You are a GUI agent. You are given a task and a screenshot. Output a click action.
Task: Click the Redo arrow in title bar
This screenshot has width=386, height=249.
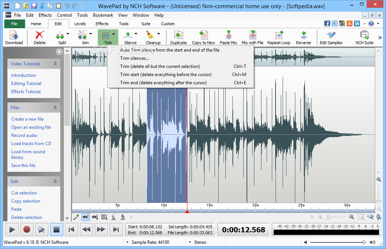[x=75, y=6]
